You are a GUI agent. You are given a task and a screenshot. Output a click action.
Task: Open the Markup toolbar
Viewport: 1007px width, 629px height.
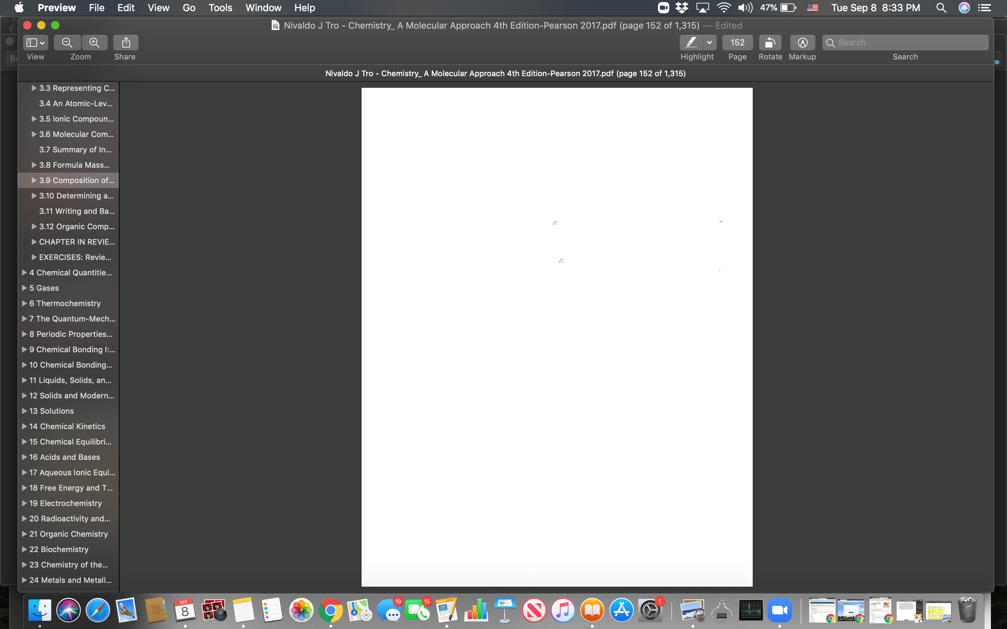tap(802, 42)
